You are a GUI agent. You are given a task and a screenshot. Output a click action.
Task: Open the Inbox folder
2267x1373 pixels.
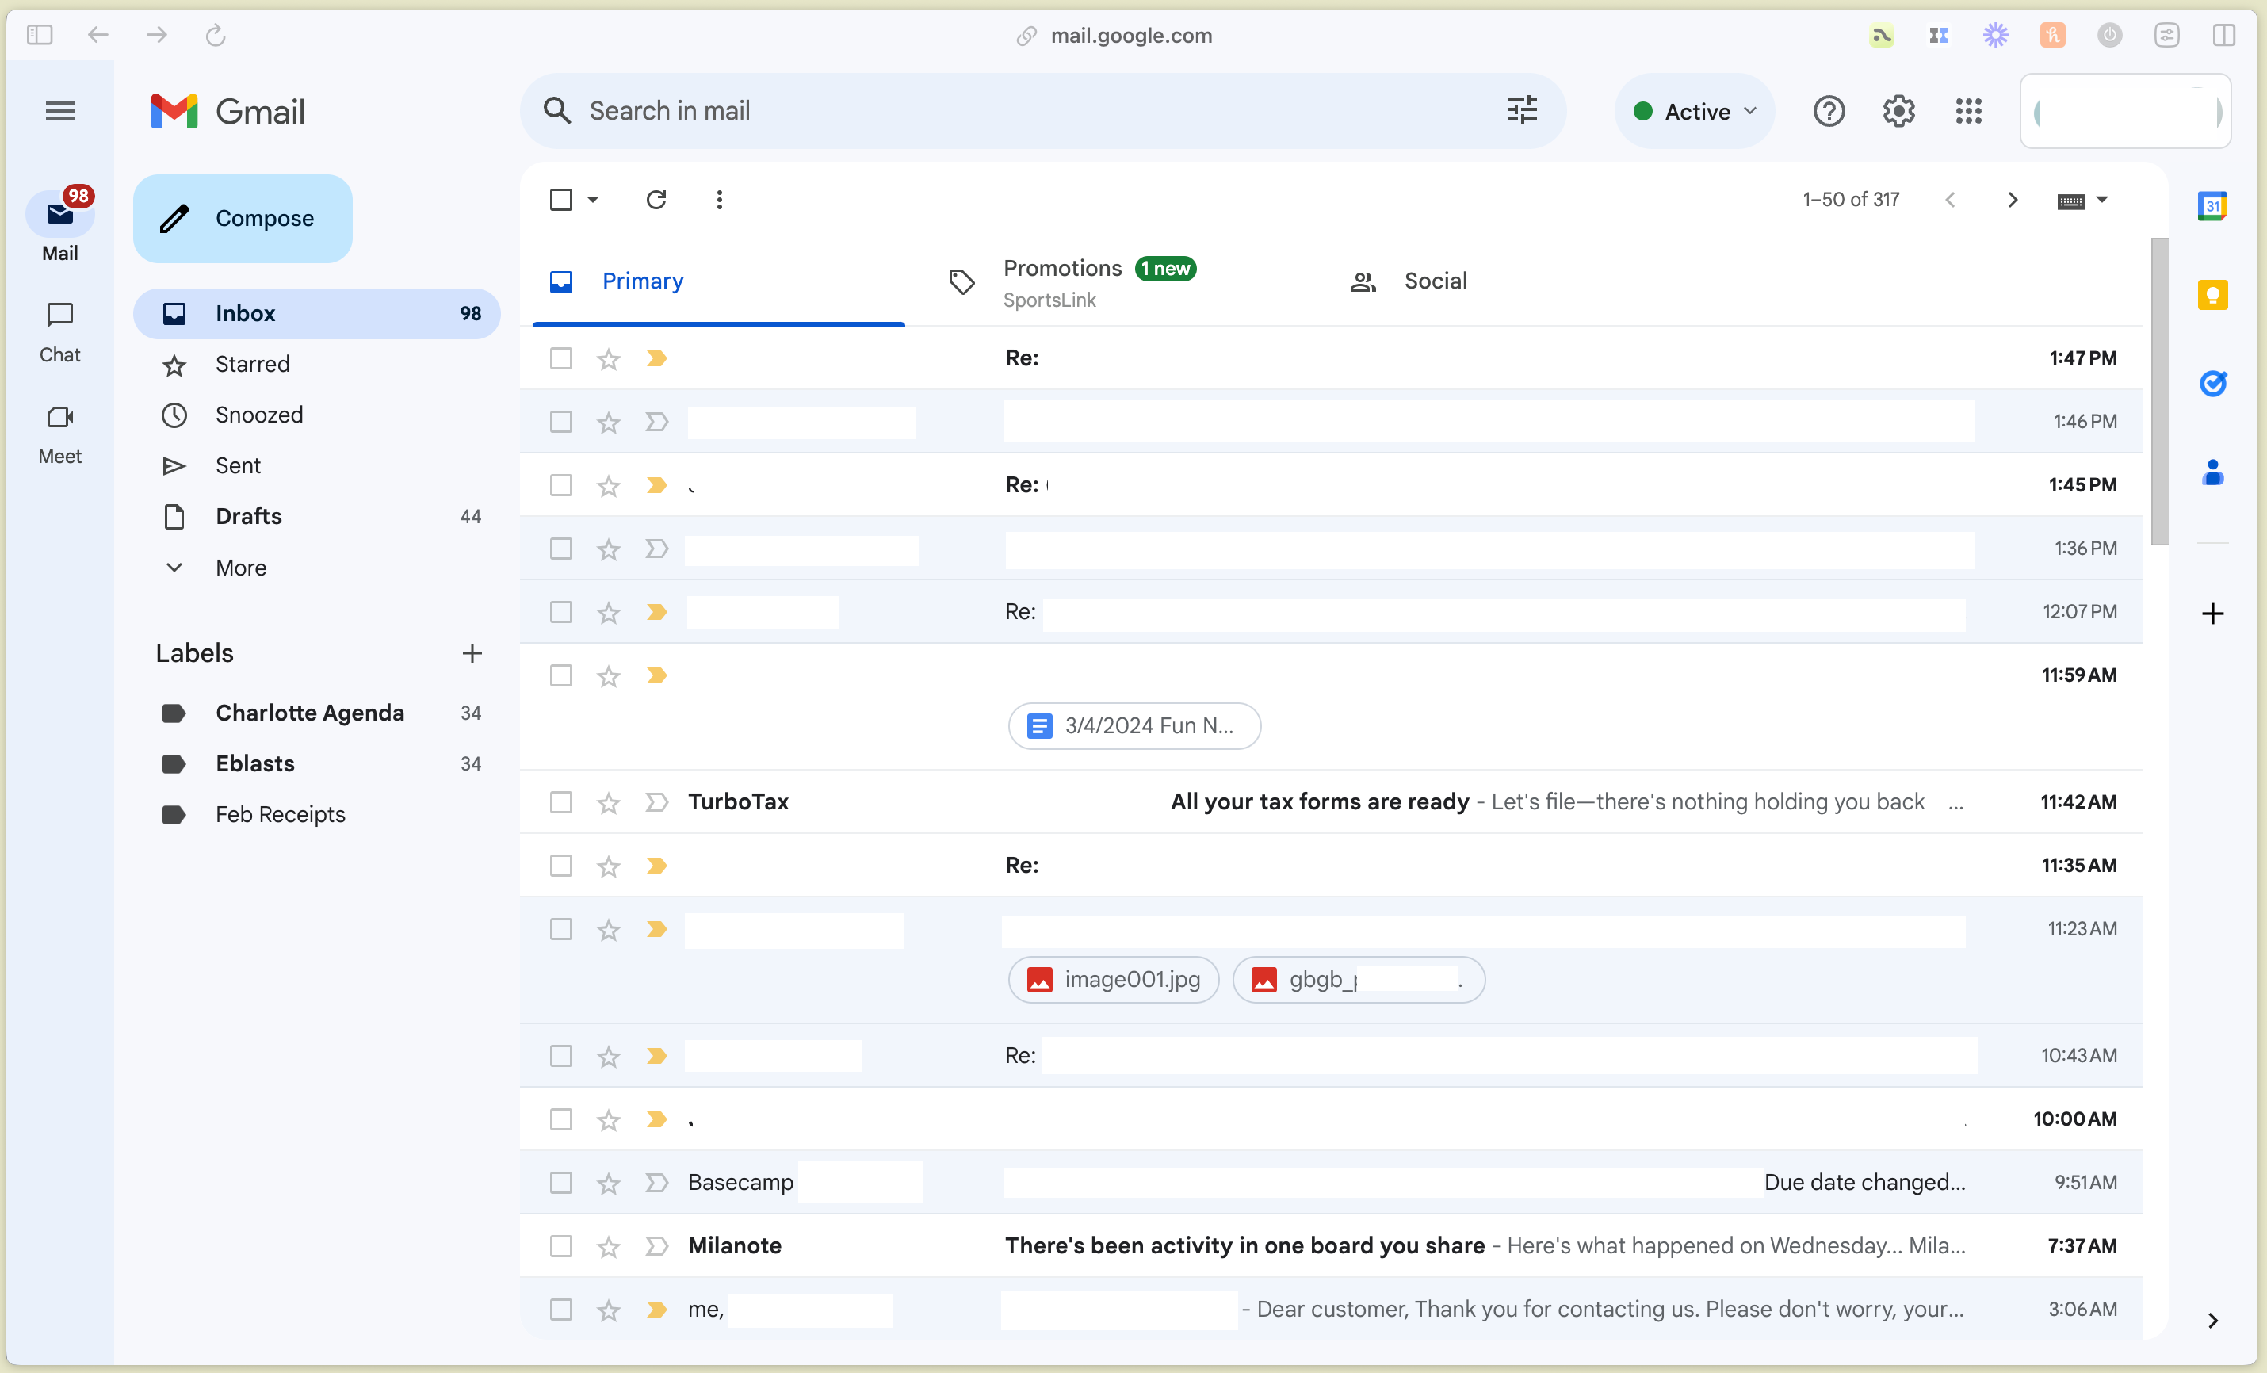pyautogui.click(x=316, y=314)
